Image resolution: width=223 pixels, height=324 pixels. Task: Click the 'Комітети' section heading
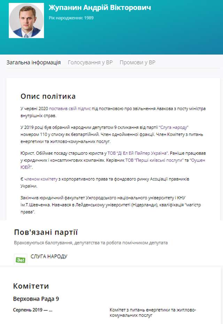31,286
